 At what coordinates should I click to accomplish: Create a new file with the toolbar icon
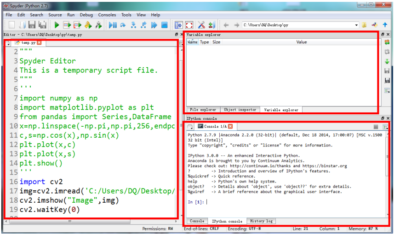(x=12, y=25)
